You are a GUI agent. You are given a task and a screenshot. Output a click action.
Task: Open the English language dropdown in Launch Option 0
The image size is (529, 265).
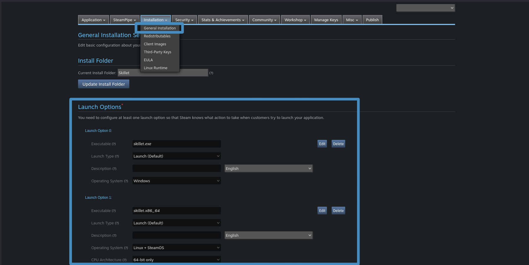click(x=268, y=168)
